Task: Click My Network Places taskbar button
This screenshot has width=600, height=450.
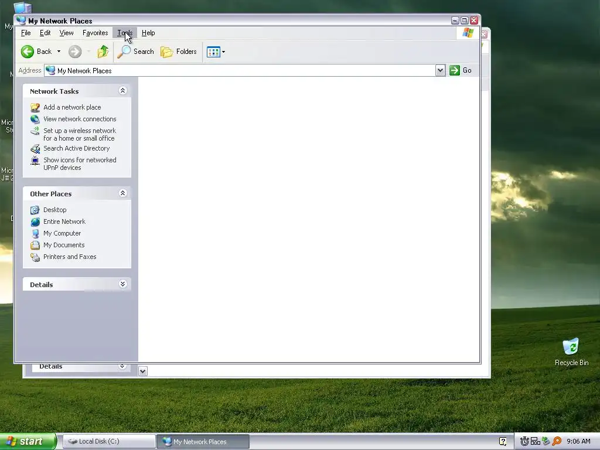Action: [203, 441]
